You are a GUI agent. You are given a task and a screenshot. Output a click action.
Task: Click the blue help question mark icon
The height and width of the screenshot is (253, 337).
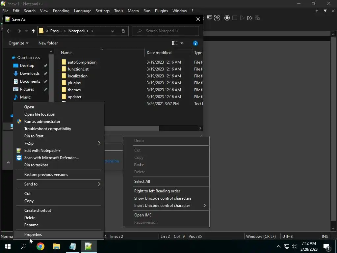point(195,43)
